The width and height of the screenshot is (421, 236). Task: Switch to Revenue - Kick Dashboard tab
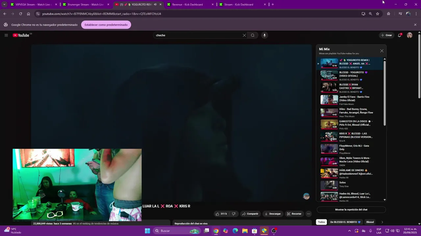(187, 5)
